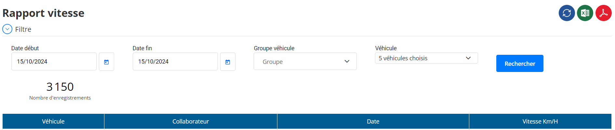The image size is (615, 130).
Task: Open the Groupe véhicule dropdown
Action: (305, 61)
